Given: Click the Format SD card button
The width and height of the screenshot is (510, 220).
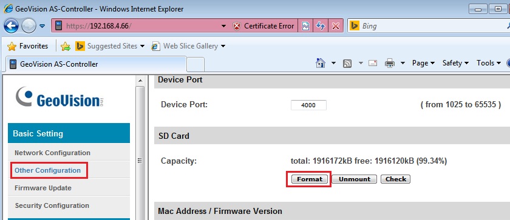Looking at the screenshot, I should point(309,179).
